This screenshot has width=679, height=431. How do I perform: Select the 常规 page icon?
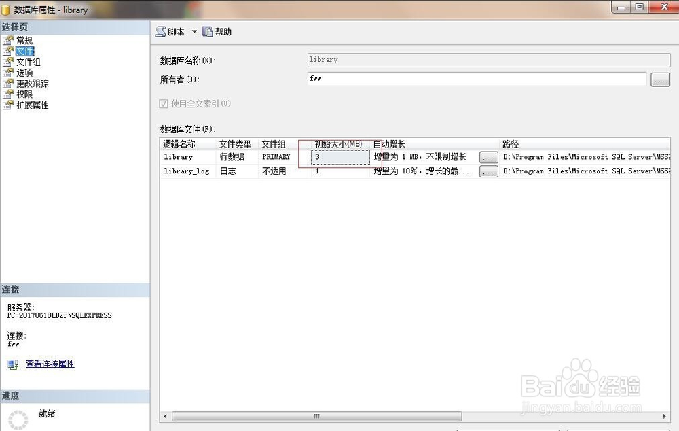(7, 40)
